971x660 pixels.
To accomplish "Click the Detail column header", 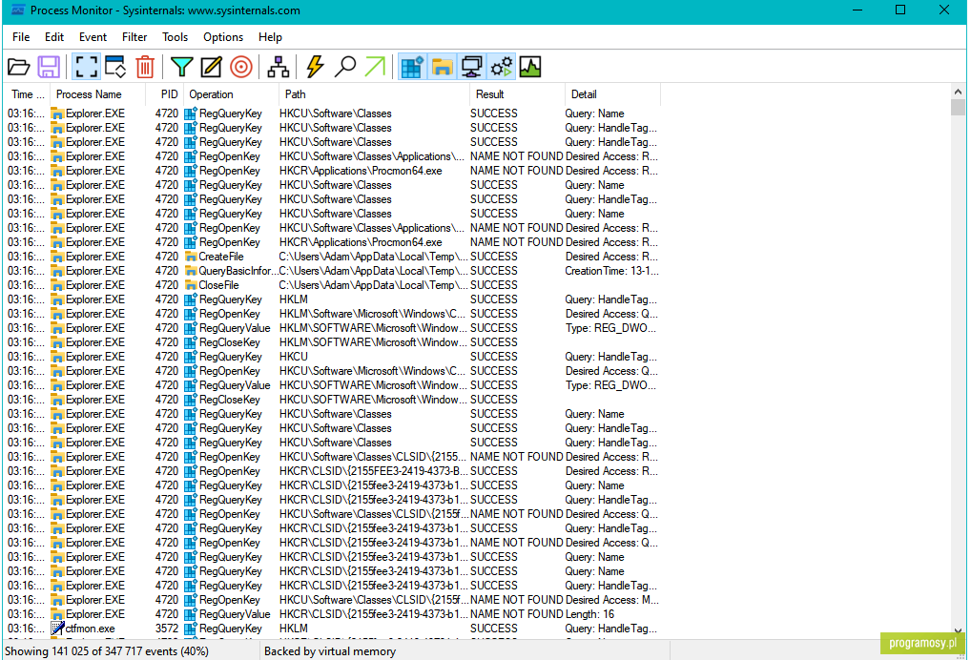I will click(x=612, y=94).
